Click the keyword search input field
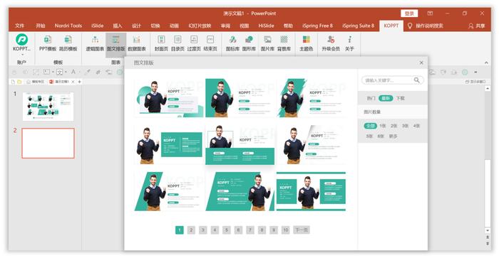 389,80
